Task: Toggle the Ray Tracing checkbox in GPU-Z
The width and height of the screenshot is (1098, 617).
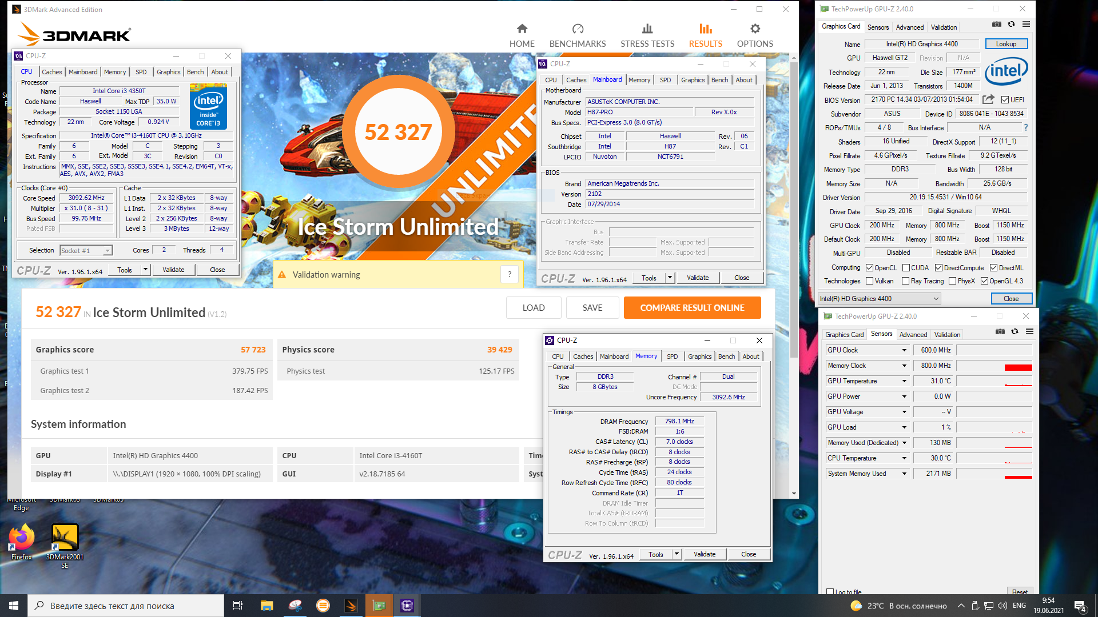Action: pos(905,281)
